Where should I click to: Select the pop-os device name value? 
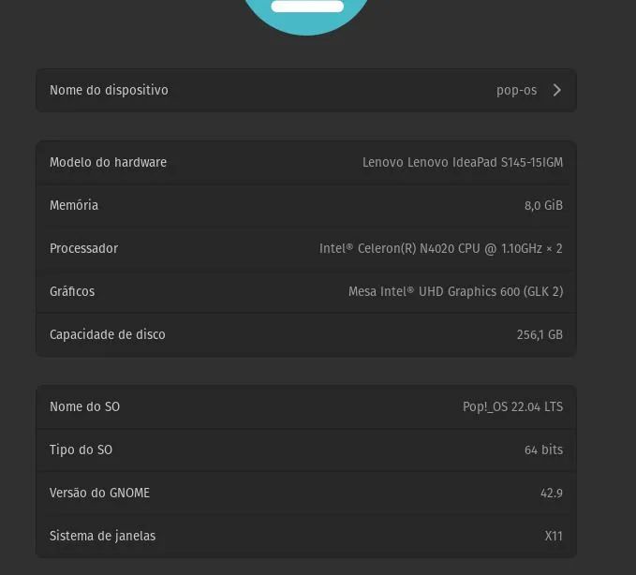click(x=516, y=91)
